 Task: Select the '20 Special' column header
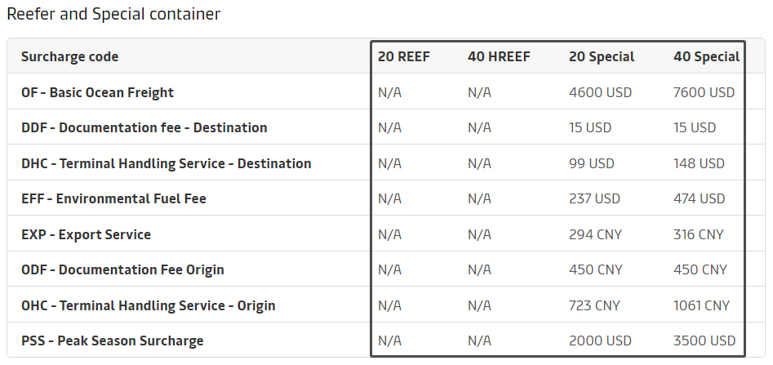point(602,57)
